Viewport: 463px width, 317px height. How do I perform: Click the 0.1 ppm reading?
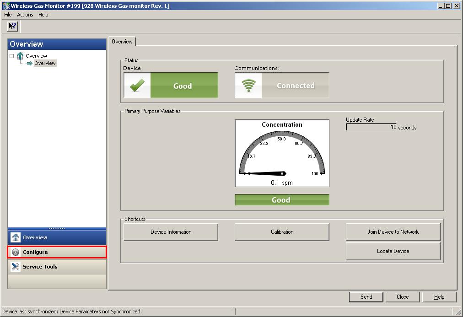coord(282,183)
